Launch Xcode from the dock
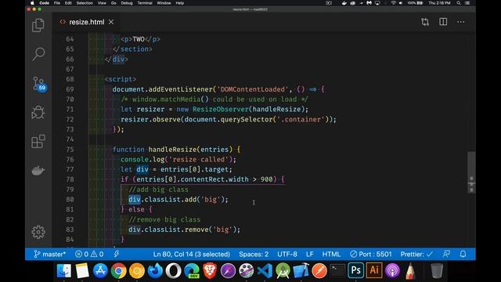The height and width of the screenshot is (282, 501). pyautogui.click(x=301, y=271)
